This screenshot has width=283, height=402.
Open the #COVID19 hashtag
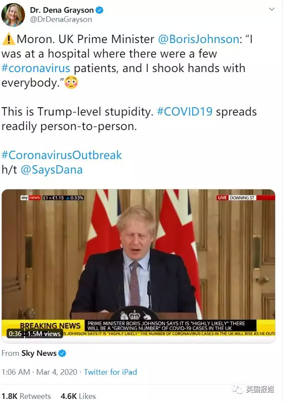coord(185,112)
